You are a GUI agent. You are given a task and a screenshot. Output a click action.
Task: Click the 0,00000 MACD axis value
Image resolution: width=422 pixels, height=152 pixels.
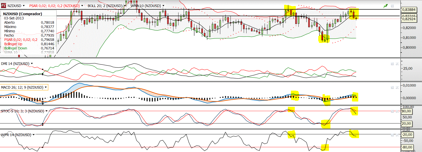tap(409, 98)
